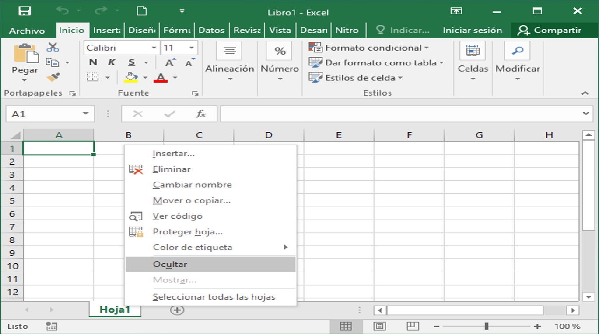Decrease the font size
This screenshot has height=334, width=599.
pos(190,62)
